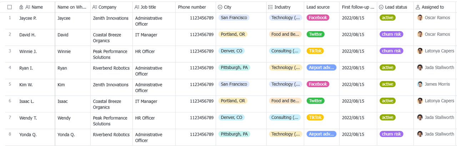Click the yellow TikTok tag in row 3

click(x=315, y=51)
